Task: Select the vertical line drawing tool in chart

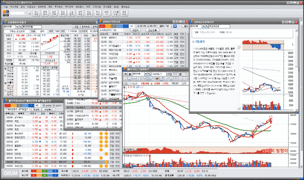Action: click(x=138, y=79)
